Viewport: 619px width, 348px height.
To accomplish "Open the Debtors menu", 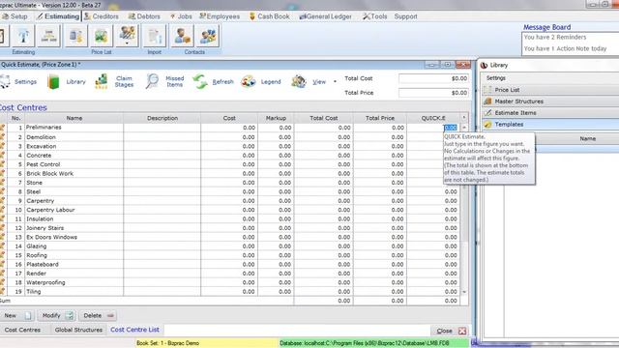I will point(144,16).
